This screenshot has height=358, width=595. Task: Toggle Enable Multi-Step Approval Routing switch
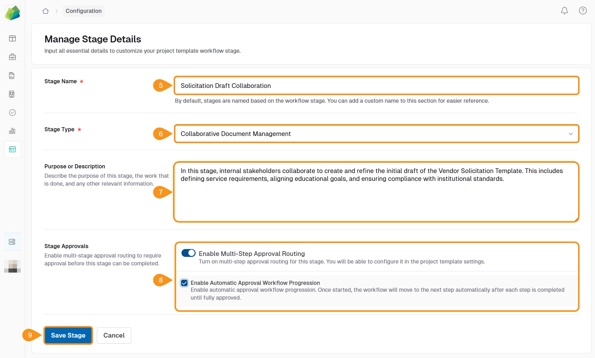click(x=188, y=253)
